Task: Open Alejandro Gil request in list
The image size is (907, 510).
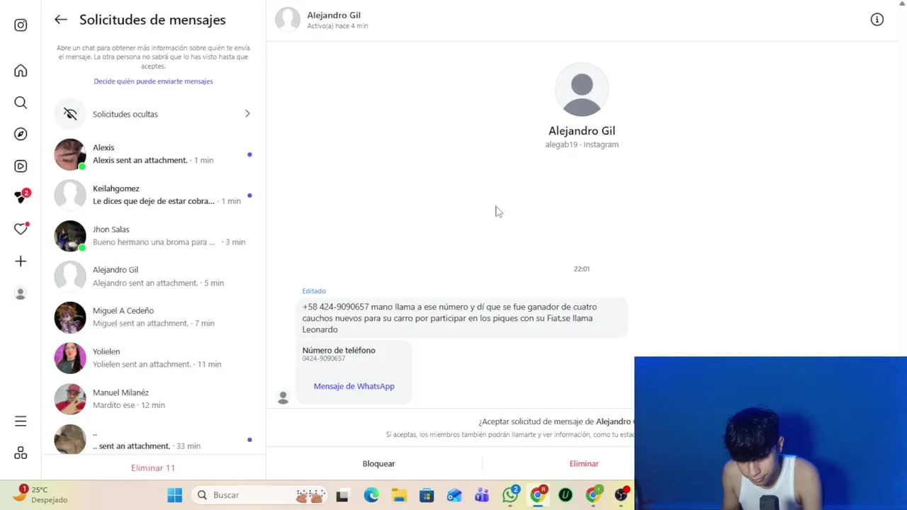Action: pyautogui.click(x=153, y=276)
